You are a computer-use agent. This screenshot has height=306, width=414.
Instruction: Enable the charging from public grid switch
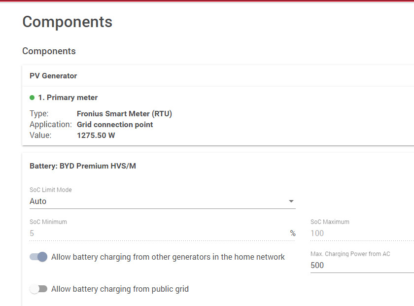(38, 289)
